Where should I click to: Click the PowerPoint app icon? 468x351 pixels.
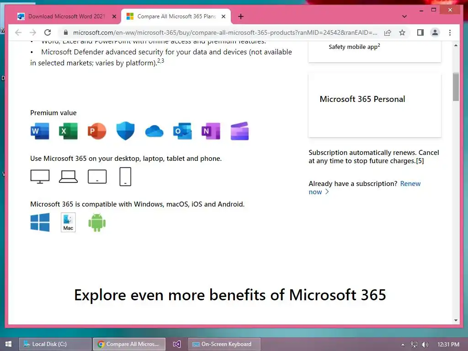coord(97,131)
